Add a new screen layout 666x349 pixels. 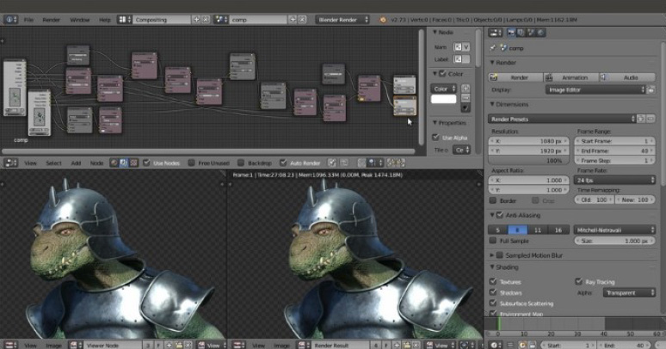[x=196, y=20]
